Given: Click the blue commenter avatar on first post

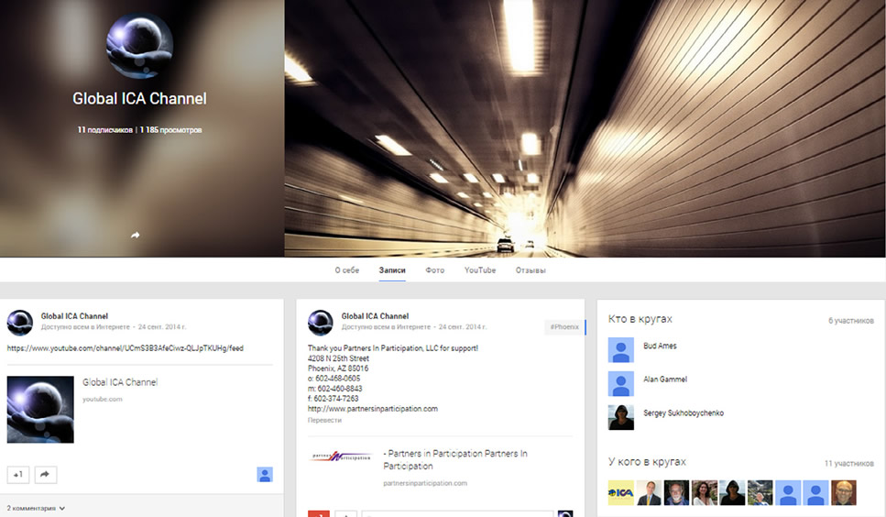Looking at the screenshot, I should click(265, 475).
